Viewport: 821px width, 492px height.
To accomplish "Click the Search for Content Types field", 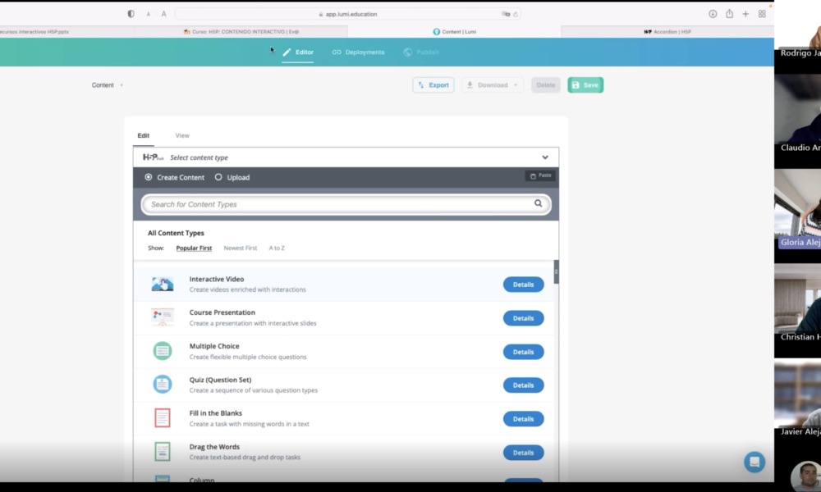I will pyautogui.click(x=346, y=204).
